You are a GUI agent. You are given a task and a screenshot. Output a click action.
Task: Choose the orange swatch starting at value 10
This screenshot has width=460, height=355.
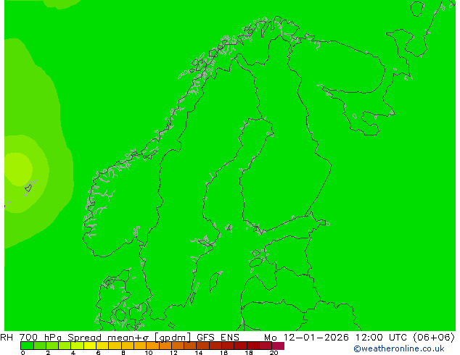(x=152, y=346)
